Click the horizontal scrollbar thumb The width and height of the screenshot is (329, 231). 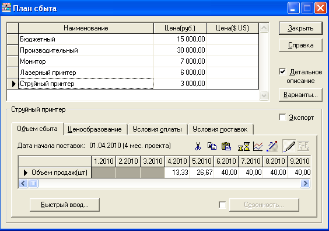pos(33,184)
